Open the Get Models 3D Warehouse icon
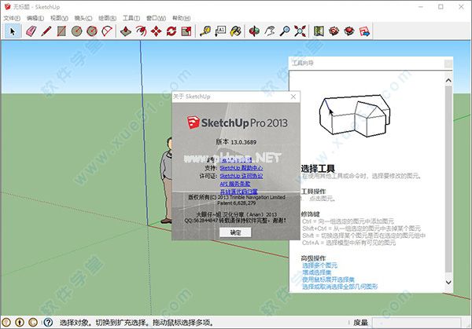Image resolution: width=472 pixels, height=329 pixels. pyautogui.click(x=334, y=31)
